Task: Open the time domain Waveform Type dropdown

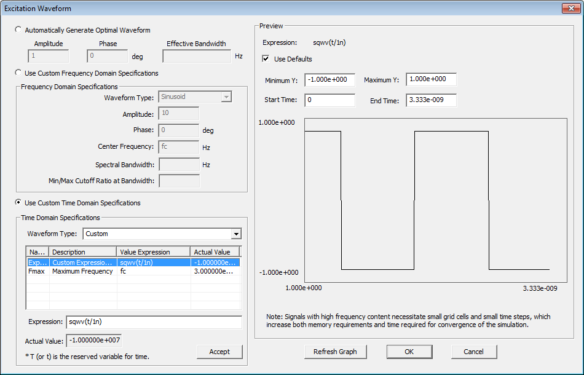Action: (235, 234)
